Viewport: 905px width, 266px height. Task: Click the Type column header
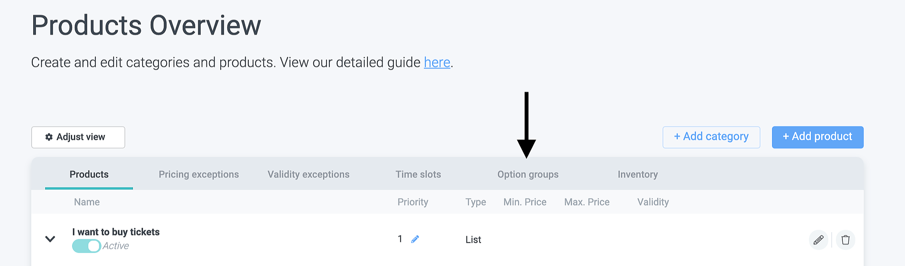tap(475, 202)
